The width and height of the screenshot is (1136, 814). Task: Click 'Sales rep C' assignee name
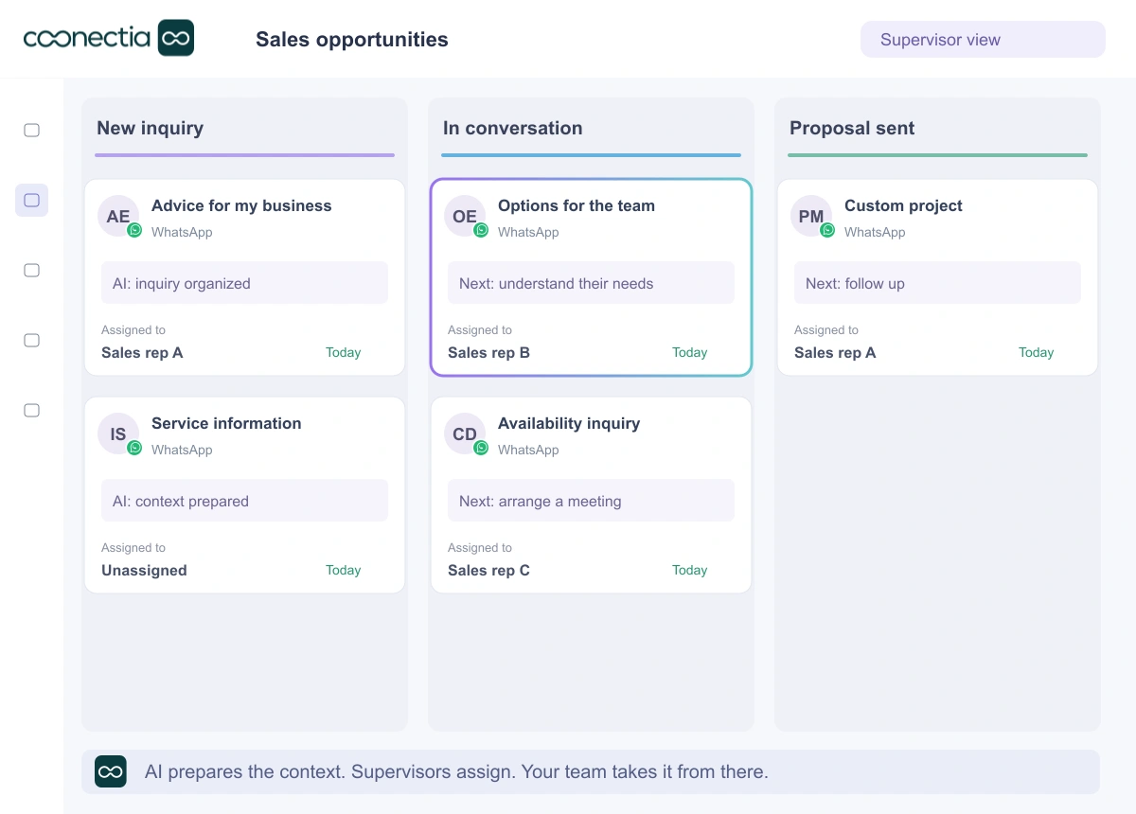tap(488, 571)
